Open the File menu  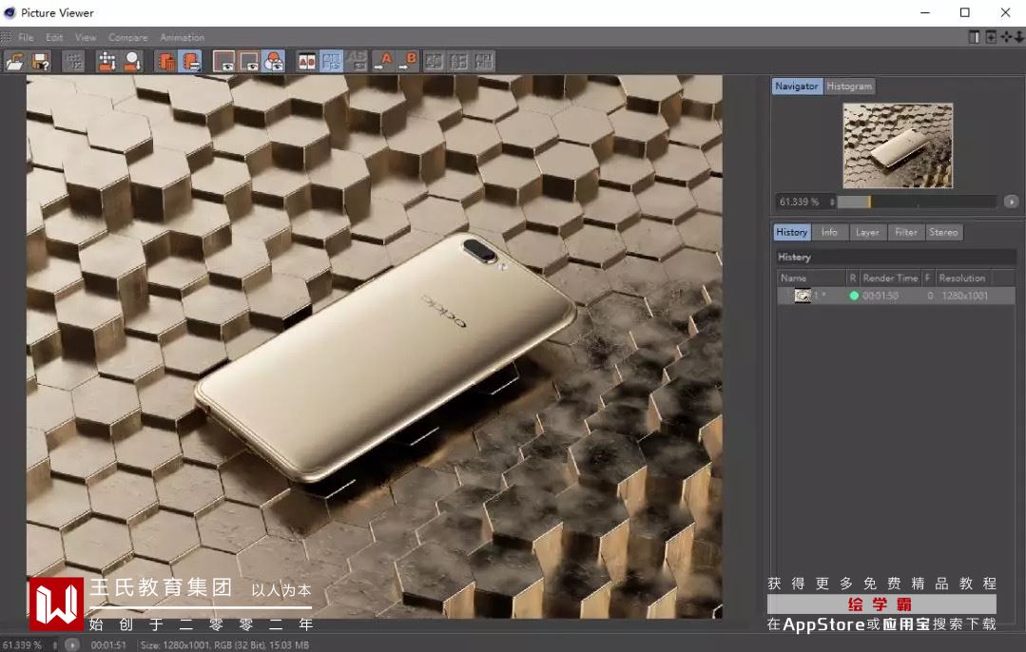[x=27, y=37]
